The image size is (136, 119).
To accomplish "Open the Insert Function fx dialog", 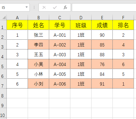I will click(x=65, y=7).
